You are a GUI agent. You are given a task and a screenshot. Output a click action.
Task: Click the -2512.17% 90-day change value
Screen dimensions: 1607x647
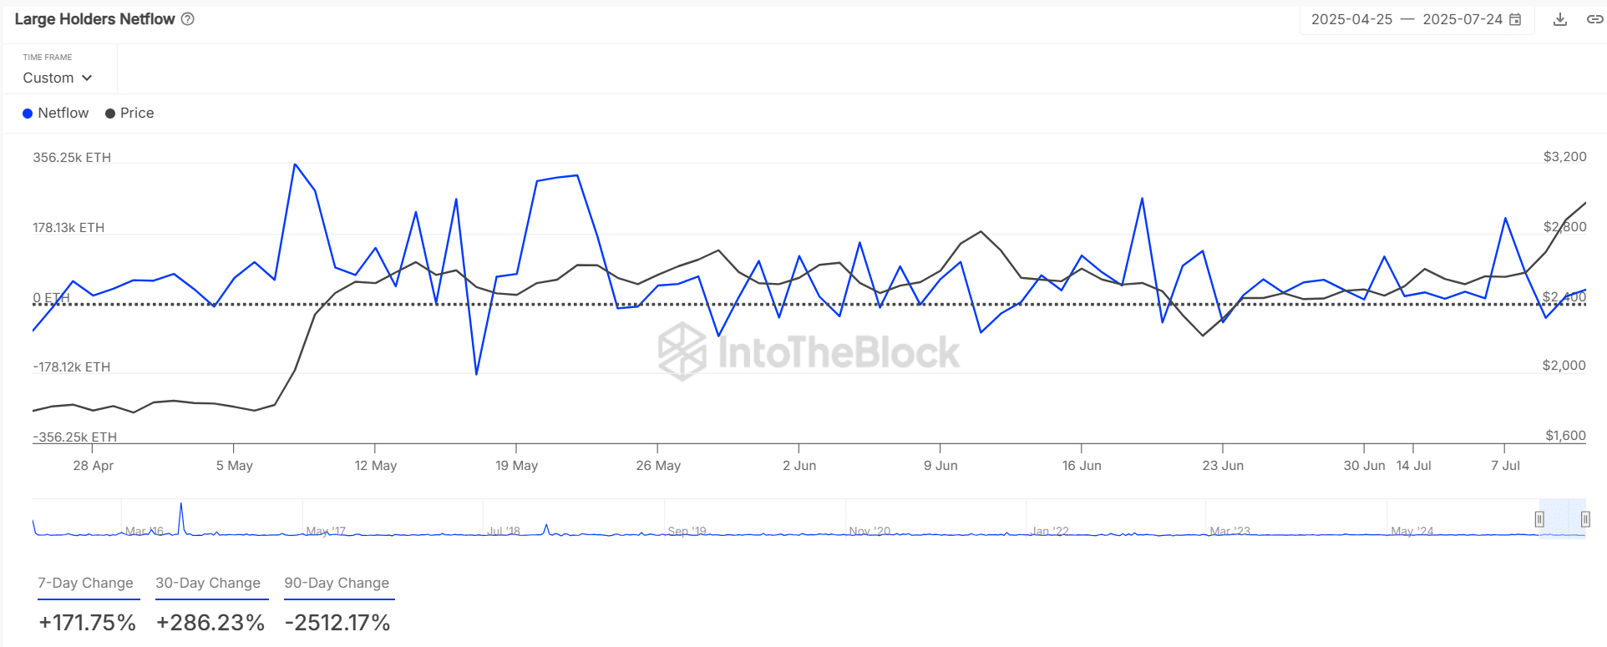[x=337, y=623]
